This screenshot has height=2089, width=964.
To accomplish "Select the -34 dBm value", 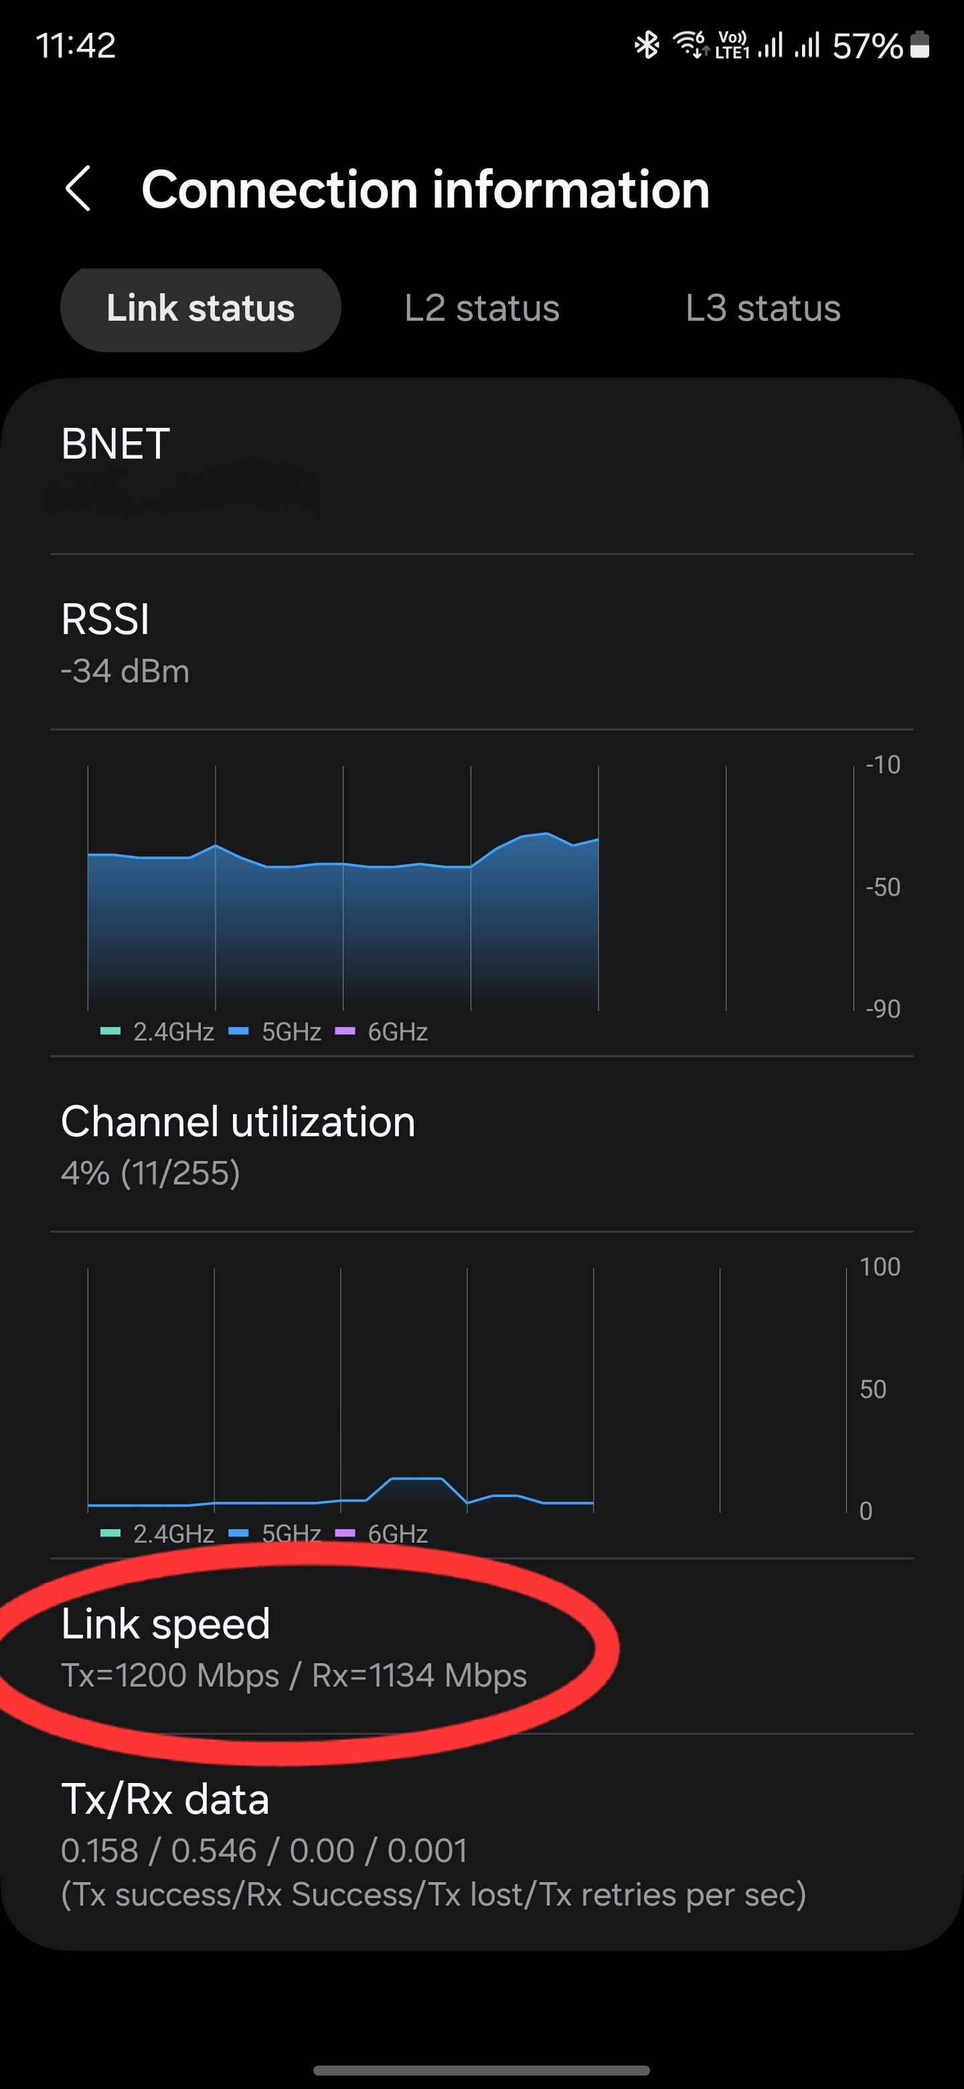I will tap(125, 672).
